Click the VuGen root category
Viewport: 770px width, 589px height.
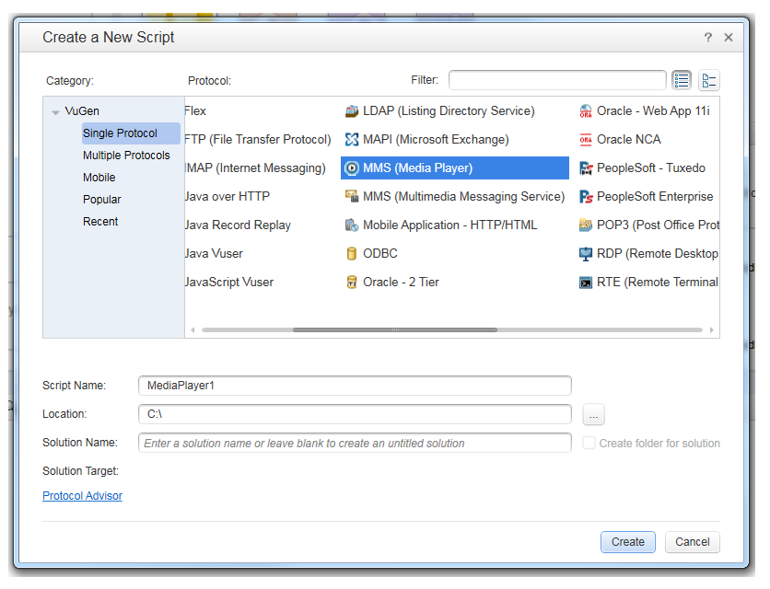point(82,111)
